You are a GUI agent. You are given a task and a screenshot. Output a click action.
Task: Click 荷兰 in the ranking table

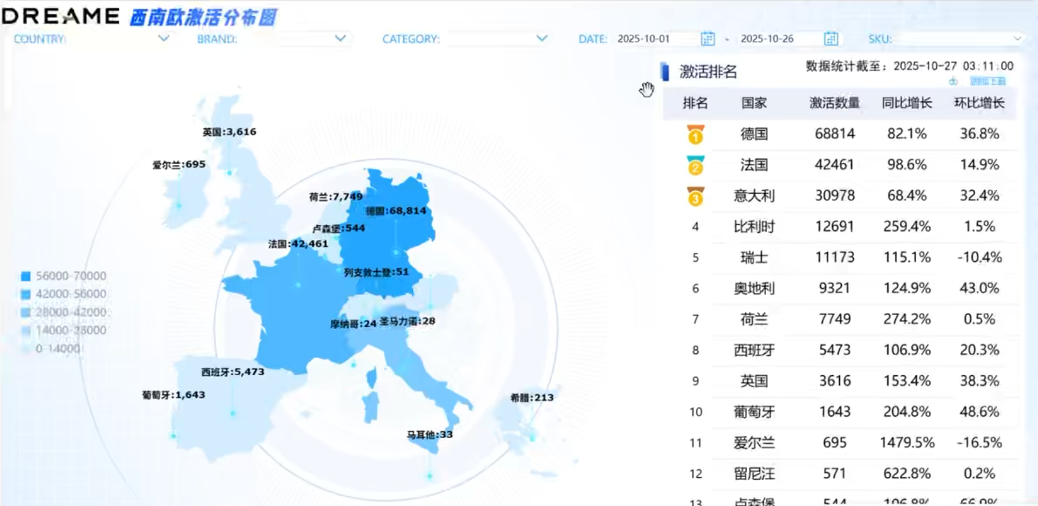click(x=754, y=319)
